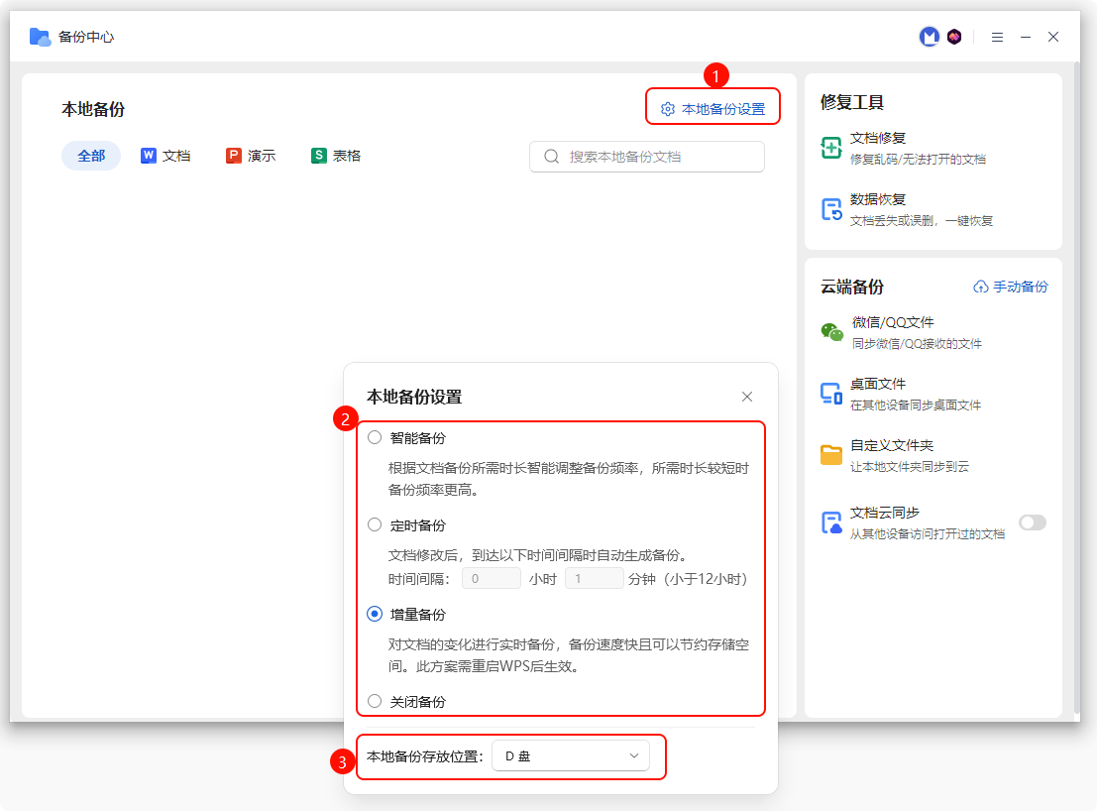Image resolution: width=1097 pixels, height=811 pixels.
Task: Switch to the 文档 filter tab
Action: click(165, 156)
